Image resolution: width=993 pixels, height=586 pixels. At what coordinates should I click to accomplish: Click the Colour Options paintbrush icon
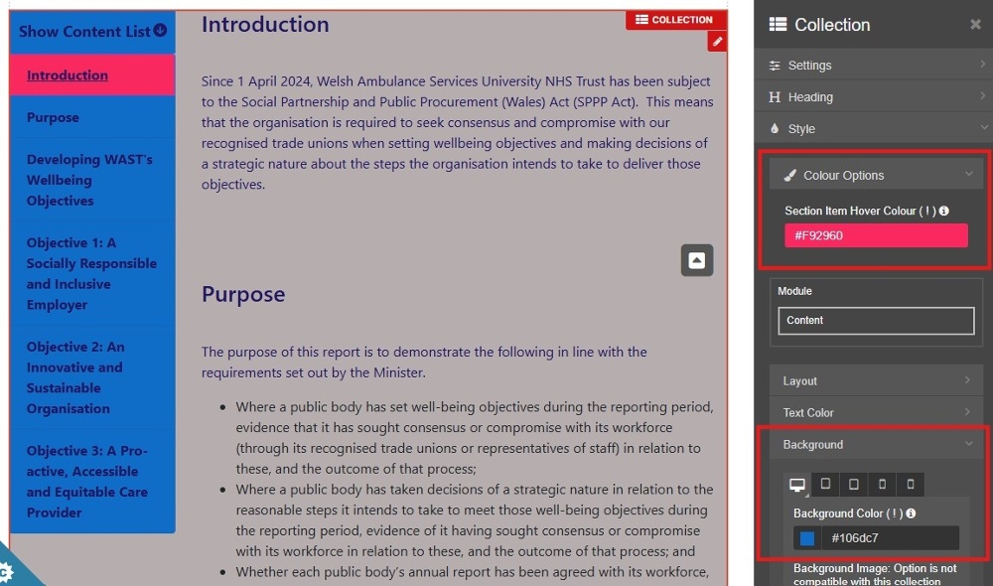pos(789,176)
